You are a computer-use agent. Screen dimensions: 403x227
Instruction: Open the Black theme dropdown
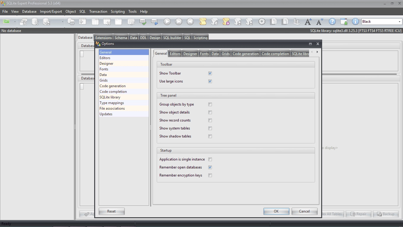click(x=399, y=22)
